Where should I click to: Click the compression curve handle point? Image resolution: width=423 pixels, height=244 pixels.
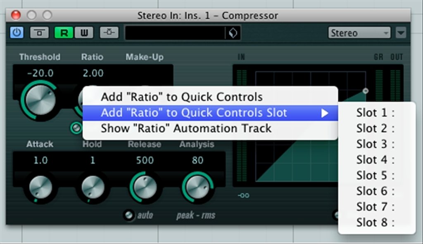click(366, 91)
